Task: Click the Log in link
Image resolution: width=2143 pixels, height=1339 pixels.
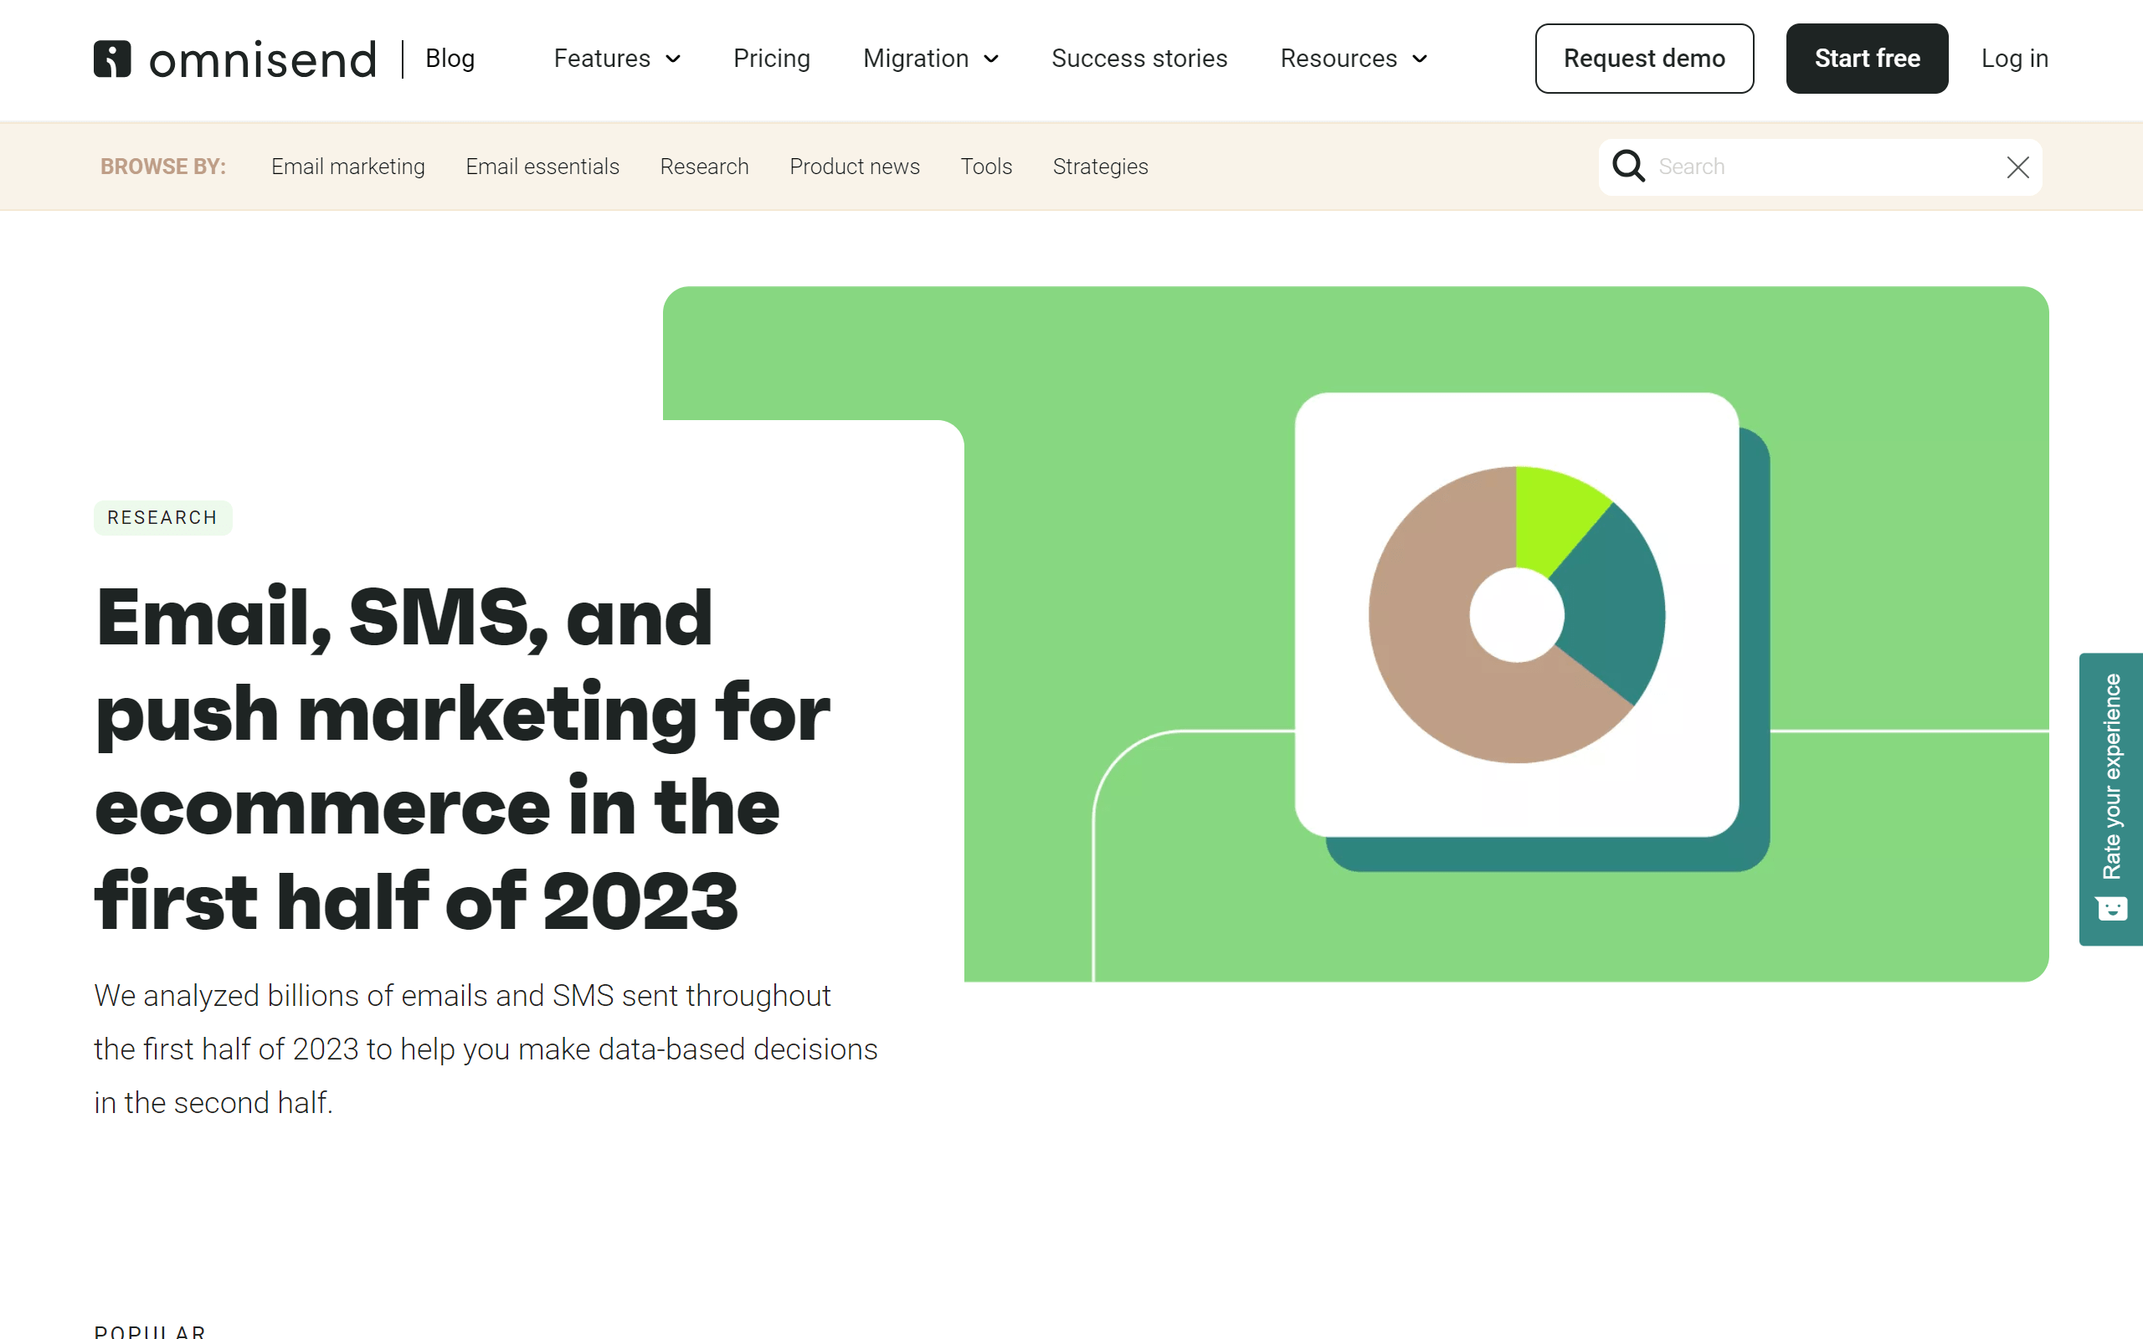Action: [2014, 59]
